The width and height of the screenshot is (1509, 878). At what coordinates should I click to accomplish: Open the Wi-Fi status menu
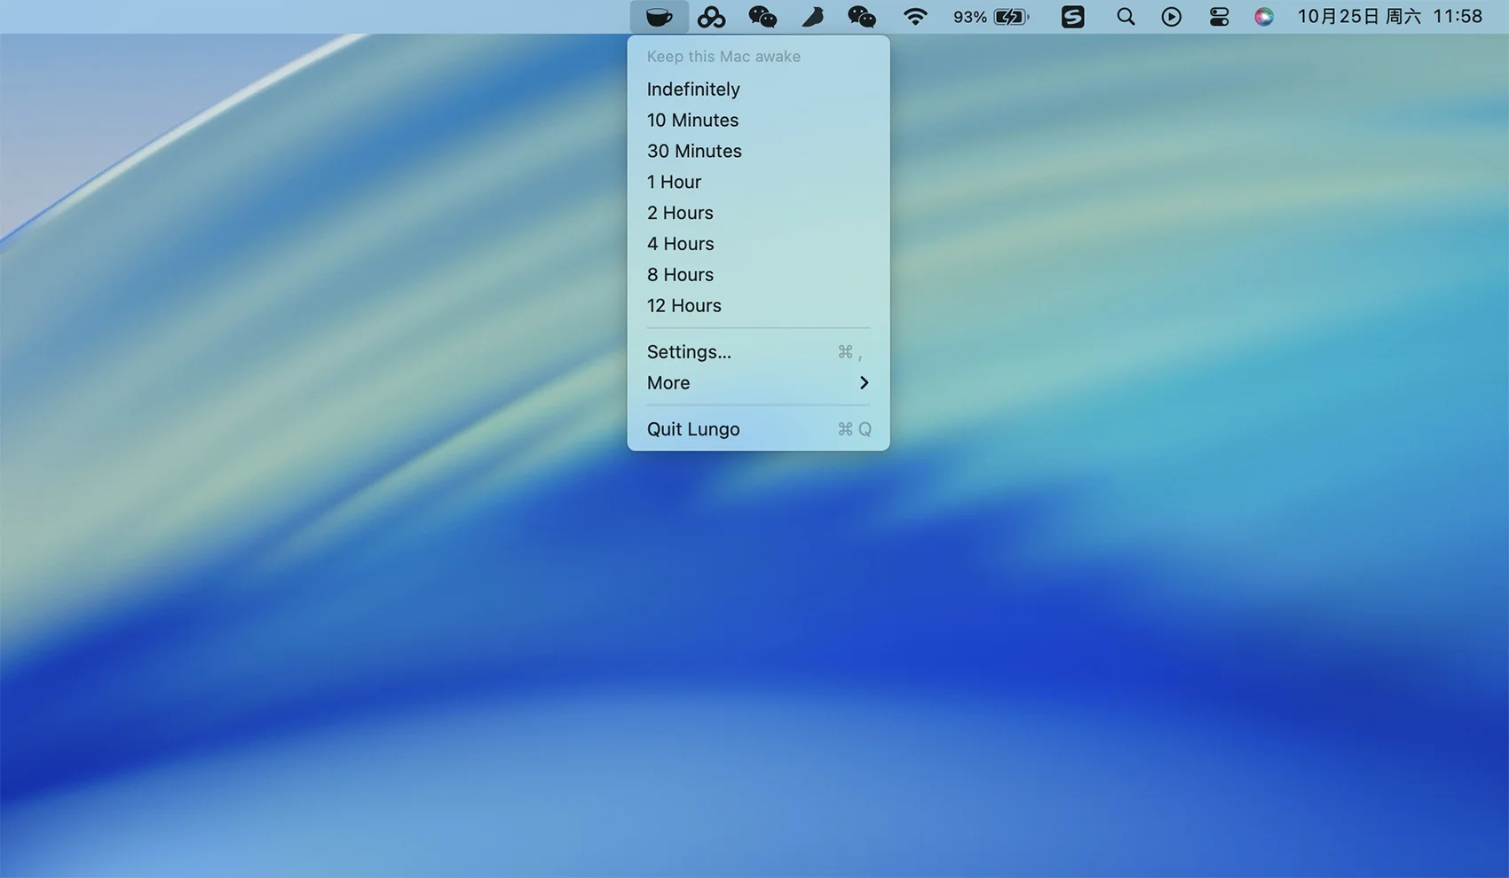coord(914,17)
